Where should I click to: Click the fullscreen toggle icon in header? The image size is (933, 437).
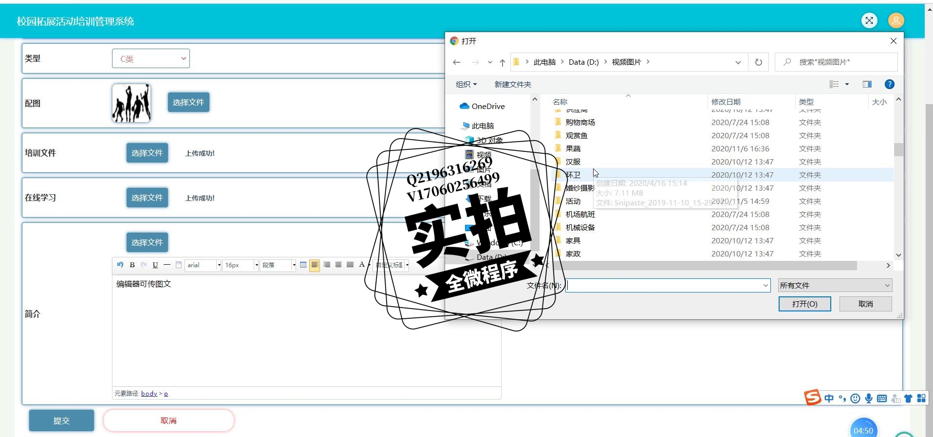[869, 20]
